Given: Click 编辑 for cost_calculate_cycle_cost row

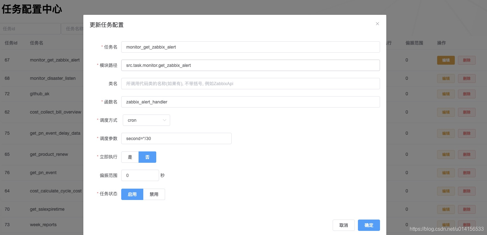Looking at the screenshot, I should (x=446, y=191).
